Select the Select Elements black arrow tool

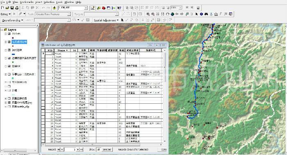(x=196, y=14)
